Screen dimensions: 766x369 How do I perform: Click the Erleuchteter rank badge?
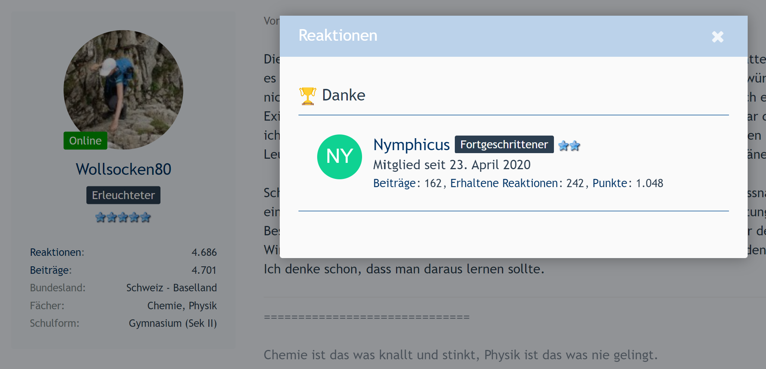click(123, 195)
